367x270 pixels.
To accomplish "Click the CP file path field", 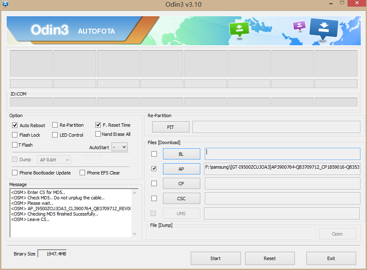I will pyautogui.click(x=282, y=184).
